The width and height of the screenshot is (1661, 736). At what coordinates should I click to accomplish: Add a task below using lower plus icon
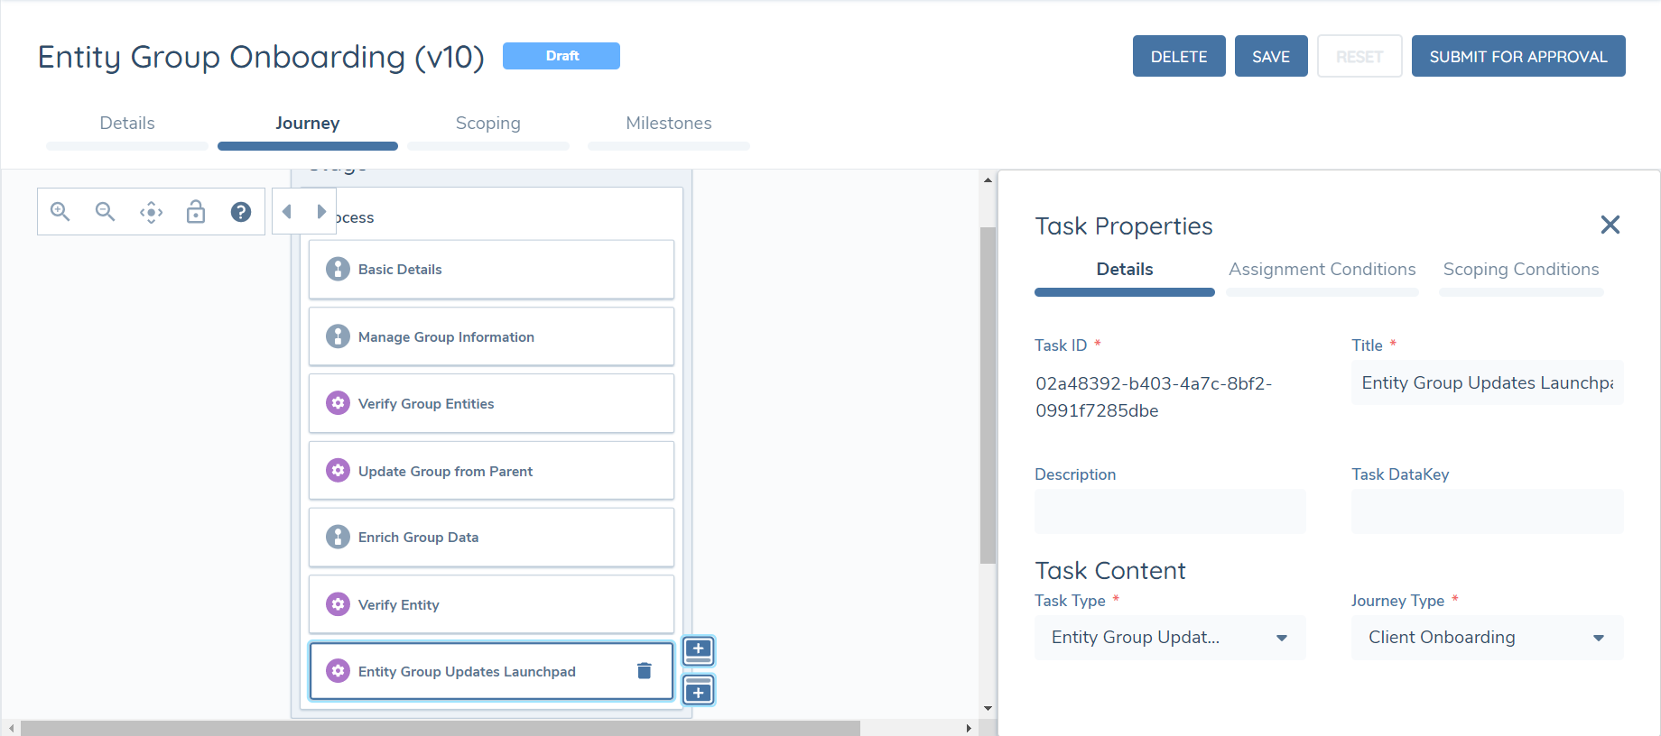click(699, 690)
